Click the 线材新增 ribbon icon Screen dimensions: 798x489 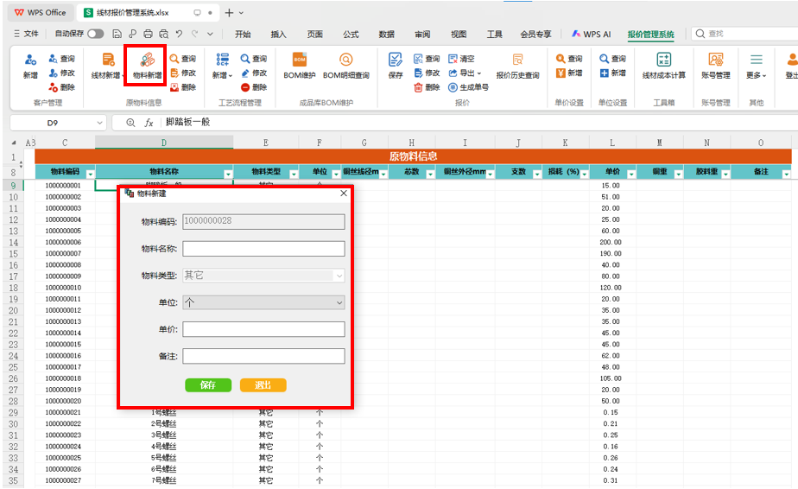pos(107,66)
